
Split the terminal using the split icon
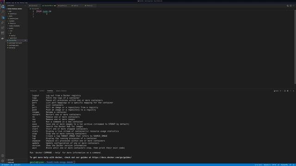coord(285,91)
